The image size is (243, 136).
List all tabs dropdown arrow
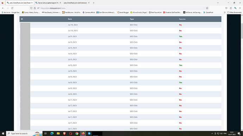tap(218, 3)
